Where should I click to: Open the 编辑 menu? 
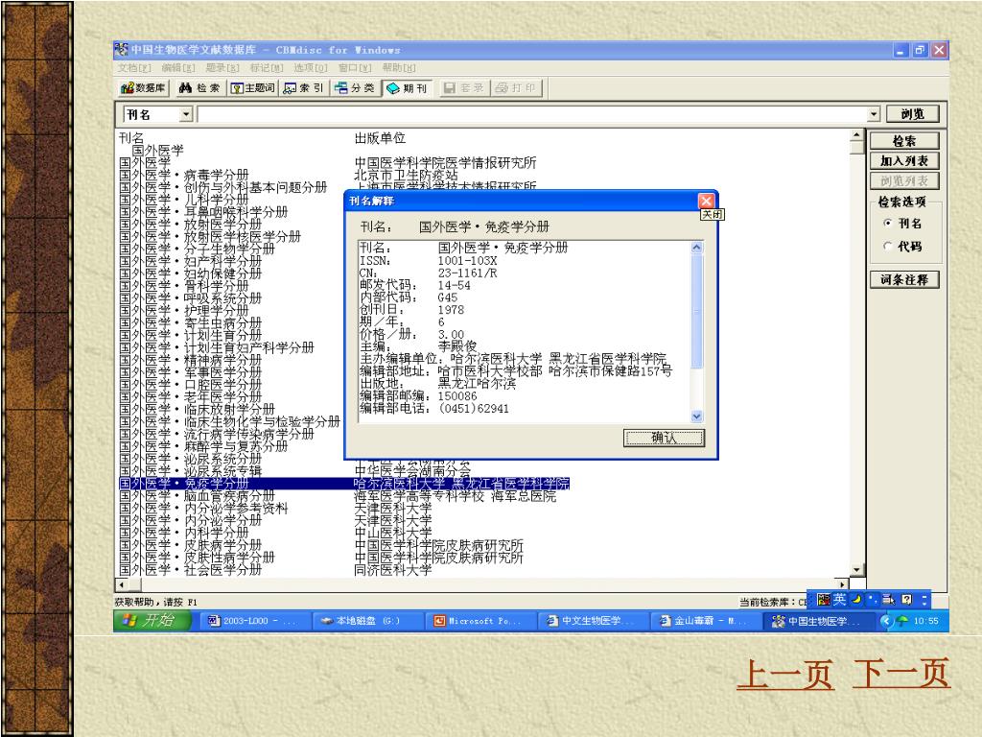coord(177,68)
